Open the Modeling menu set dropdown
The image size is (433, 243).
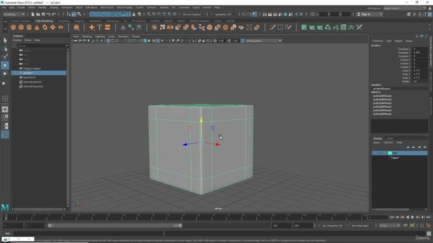pos(14,14)
